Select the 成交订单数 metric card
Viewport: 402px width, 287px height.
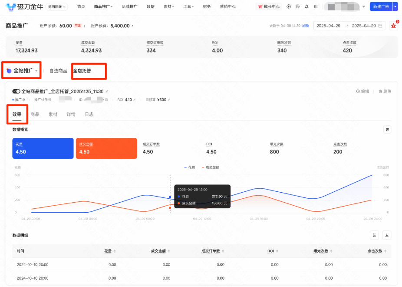click(170, 148)
